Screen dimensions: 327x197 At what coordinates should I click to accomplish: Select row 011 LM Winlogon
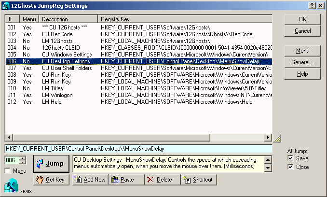(138, 95)
